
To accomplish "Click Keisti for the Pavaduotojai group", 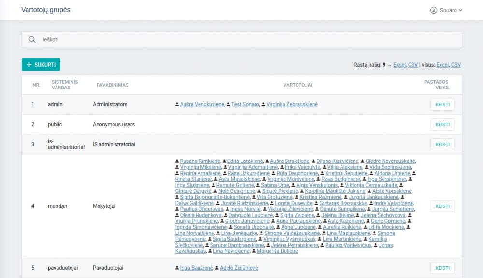I will pos(442,268).
